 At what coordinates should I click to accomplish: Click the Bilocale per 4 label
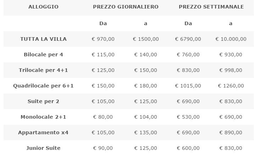[x=43, y=55]
